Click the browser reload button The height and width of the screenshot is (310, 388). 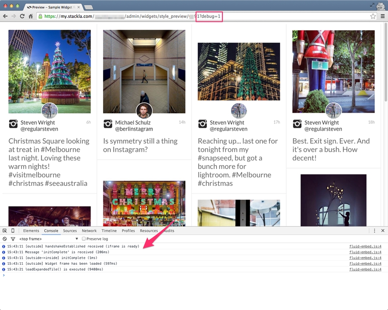[x=22, y=16]
